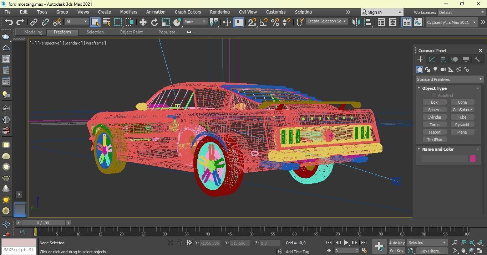This screenshot has height=255, width=487.
Task: Click the Mirror tool icon
Action: click(356, 22)
